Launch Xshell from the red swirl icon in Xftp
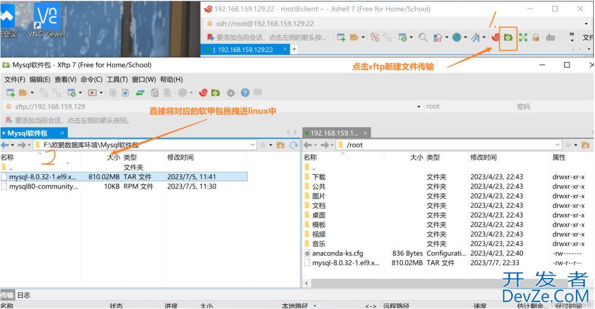This screenshot has width=595, height=309. coord(203,93)
